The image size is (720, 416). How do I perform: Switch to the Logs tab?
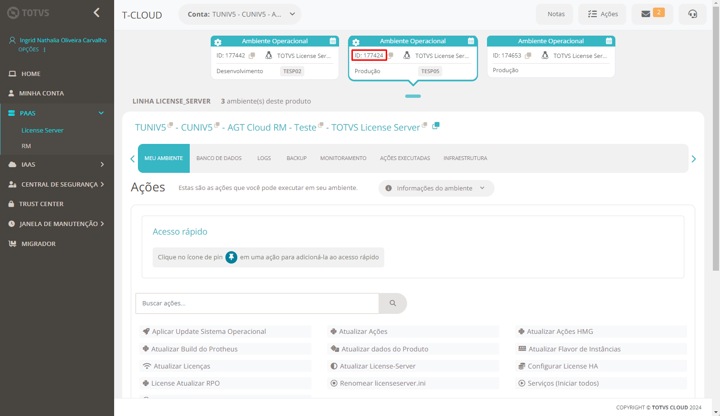coord(264,158)
